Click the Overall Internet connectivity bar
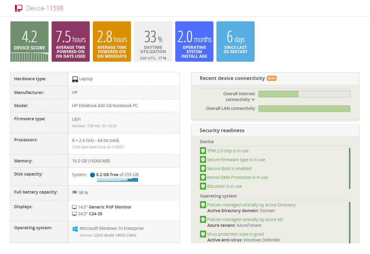Viewport: 370px width, 254px height. pyautogui.click(x=304, y=94)
